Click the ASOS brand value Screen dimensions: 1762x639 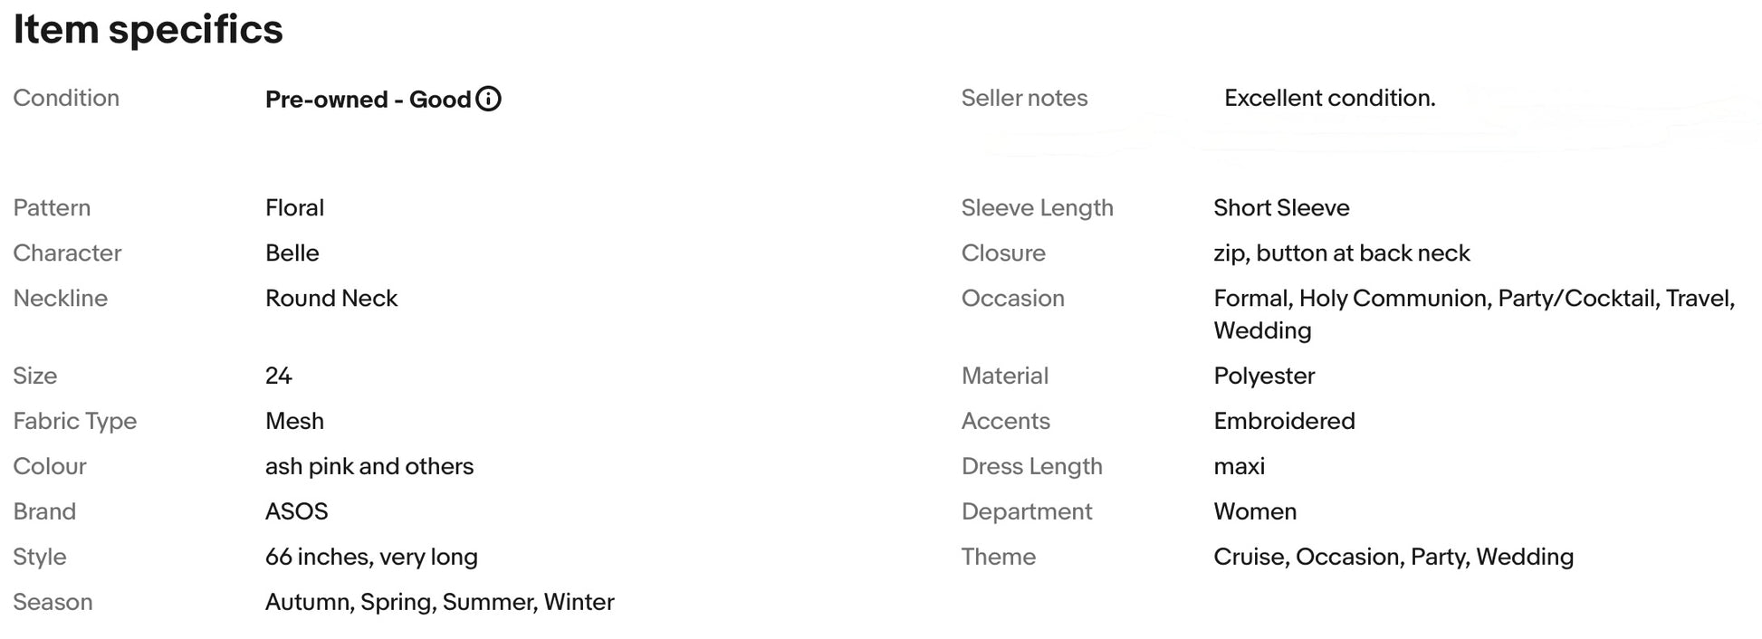tap(296, 511)
